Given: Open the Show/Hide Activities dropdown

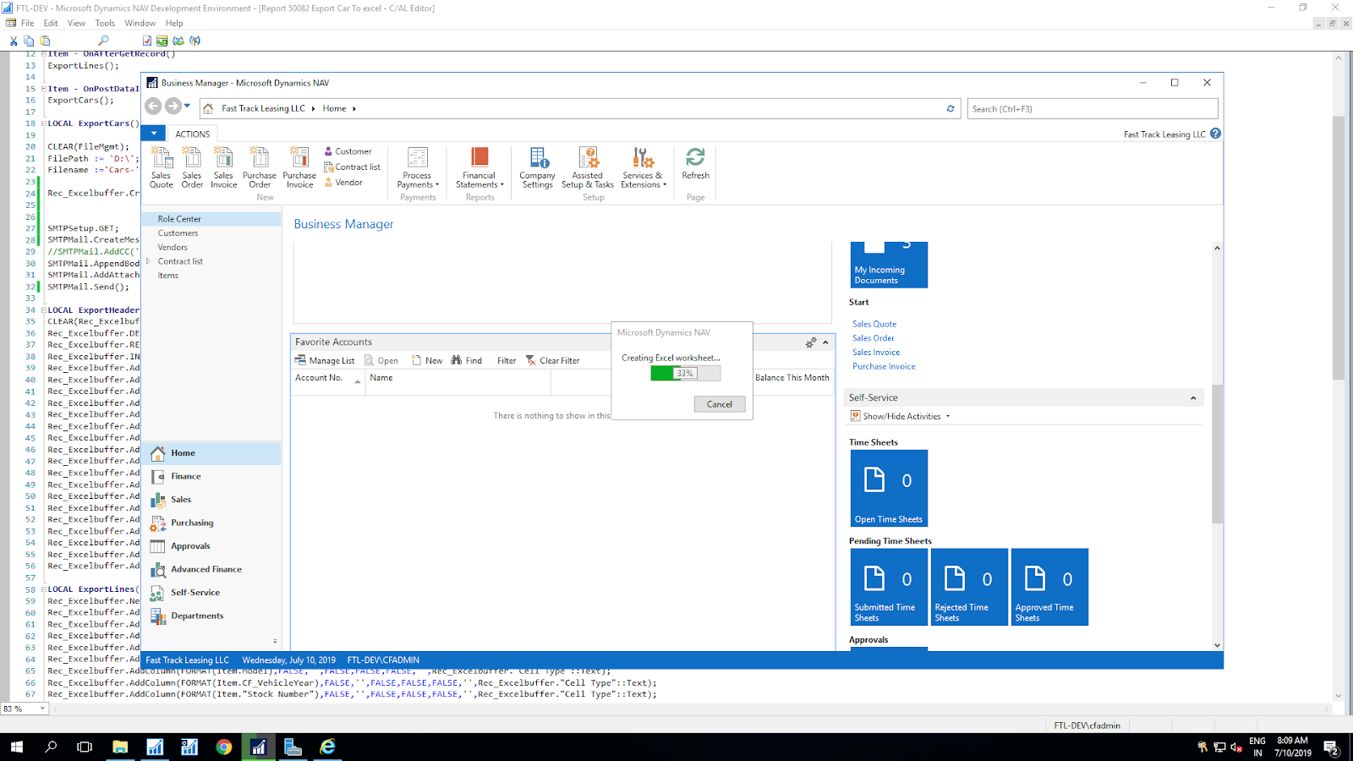Looking at the screenshot, I should [901, 416].
